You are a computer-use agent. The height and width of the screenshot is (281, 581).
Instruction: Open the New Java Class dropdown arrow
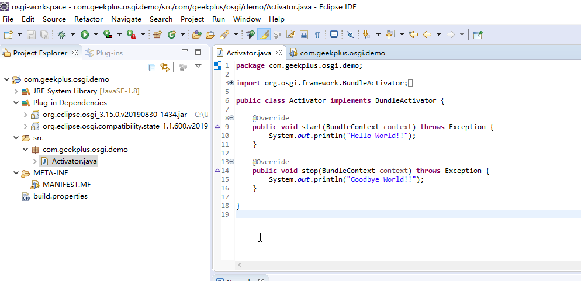183,35
